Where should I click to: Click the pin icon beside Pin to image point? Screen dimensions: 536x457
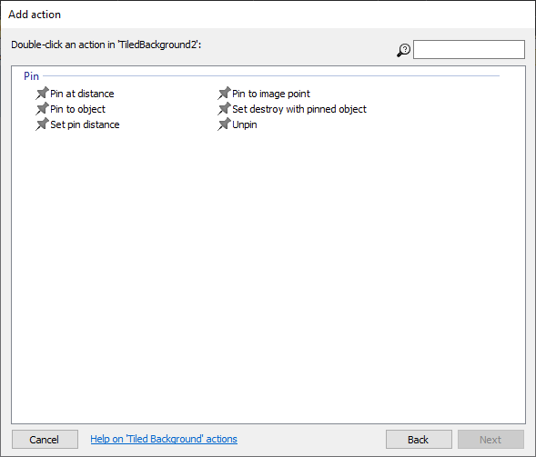pos(224,94)
